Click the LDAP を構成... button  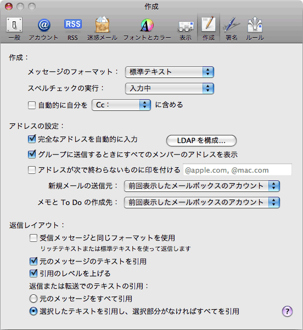pos(201,140)
